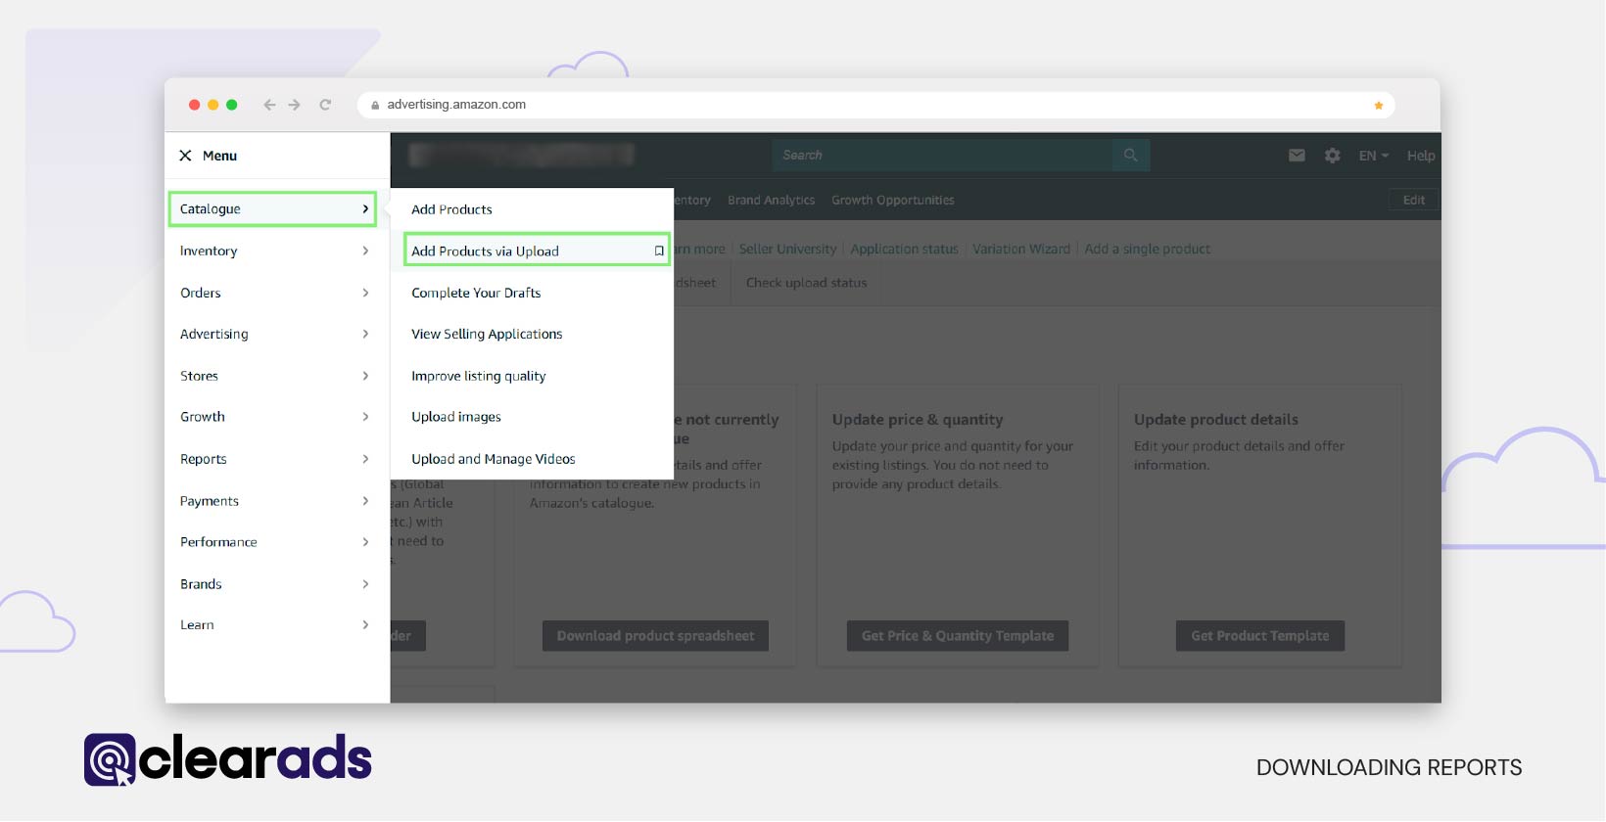Image resolution: width=1606 pixels, height=822 pixels.
Task: Open View Selling Applications
Action: tap(487, 334)
